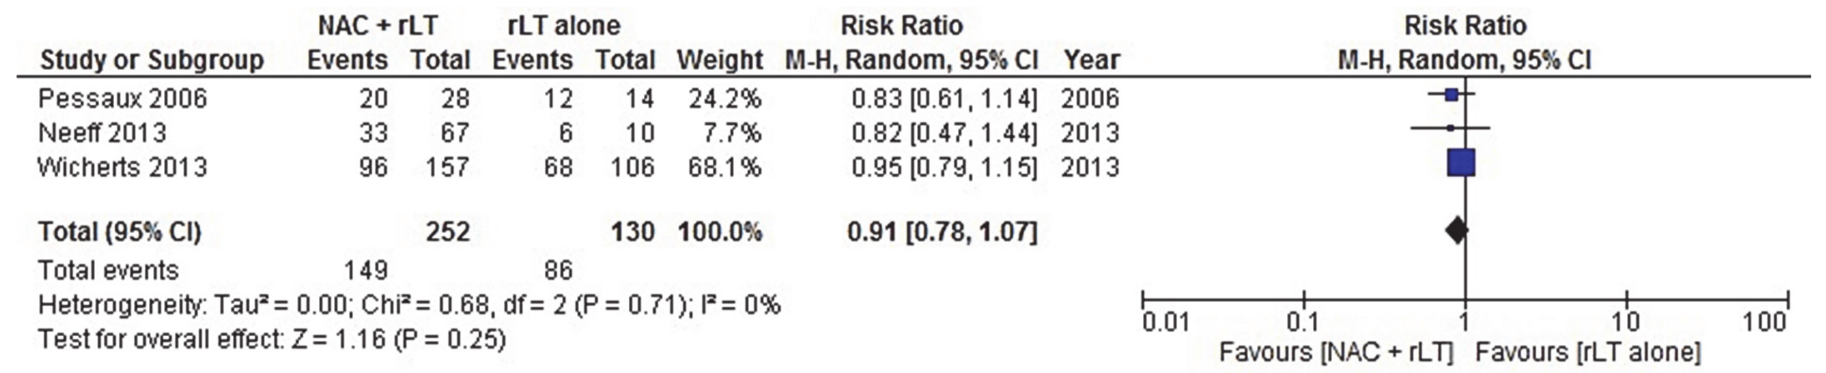
Task: Click the Year column header
Action: [x=1091, y=61]
